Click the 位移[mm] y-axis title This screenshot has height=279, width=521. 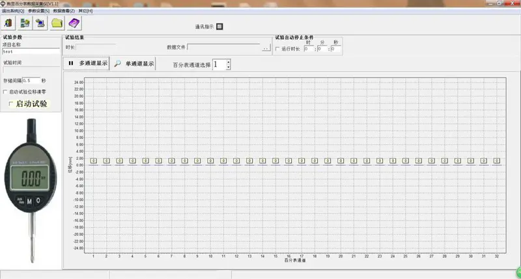[x=70, y=165]
